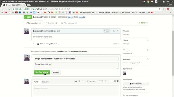
Task: Close the Create dosya10.html browser tab
Action: tap(24, 5)
